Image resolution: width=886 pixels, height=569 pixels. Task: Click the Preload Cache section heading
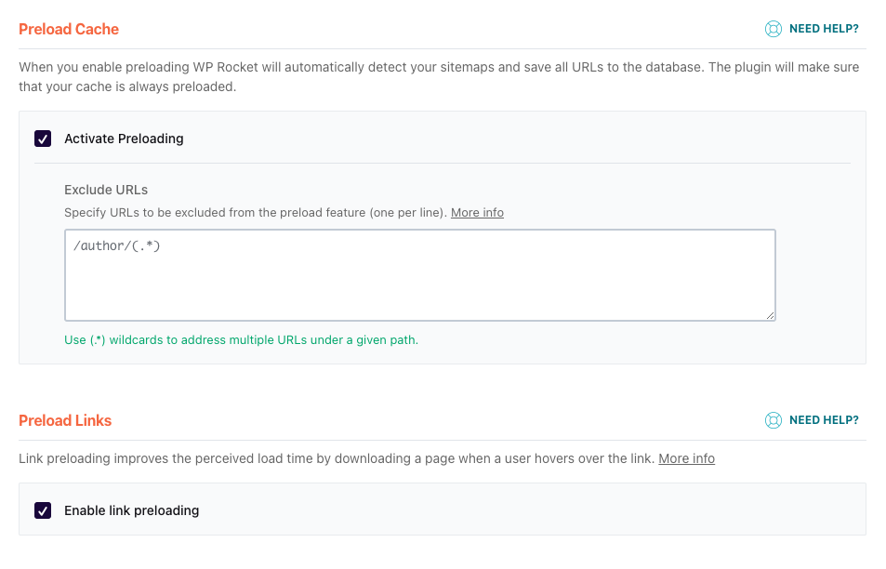point(69,29)
